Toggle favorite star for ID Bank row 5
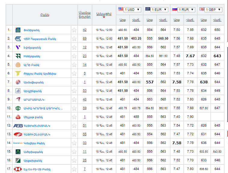The width and height of the screenshot is (228, 173). [74, 65]
